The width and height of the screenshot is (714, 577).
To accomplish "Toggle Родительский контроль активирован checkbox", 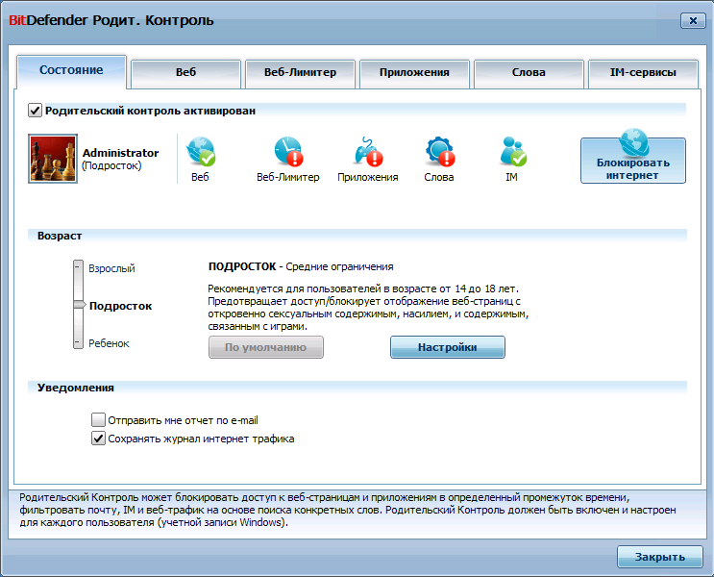I will [x=35, y=111].
